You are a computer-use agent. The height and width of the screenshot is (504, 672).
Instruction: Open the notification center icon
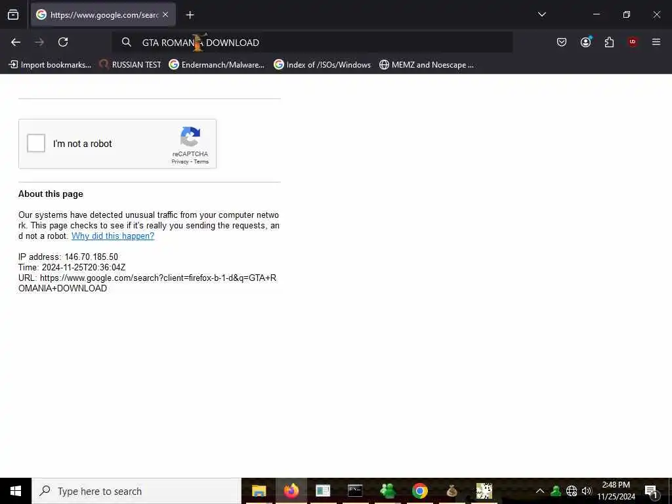click(652, 492)
